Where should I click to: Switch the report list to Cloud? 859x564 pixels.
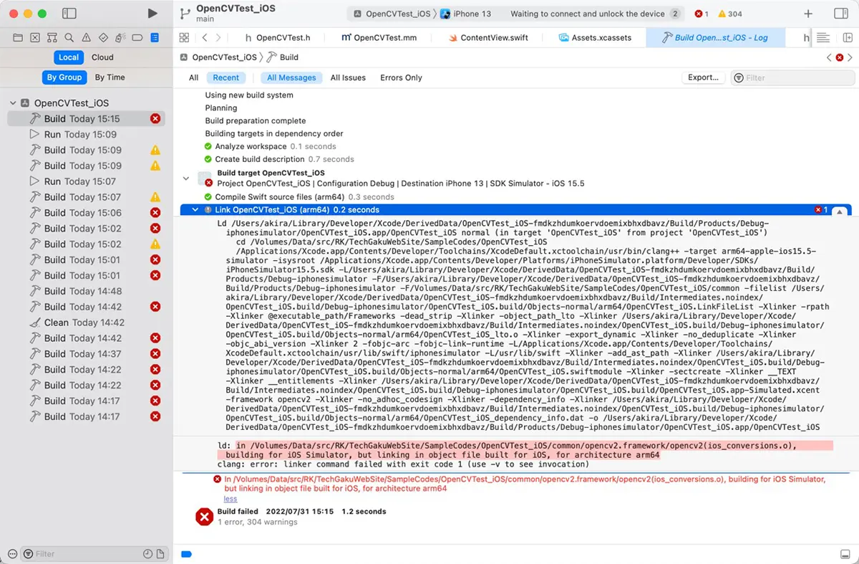coord(102,57)
